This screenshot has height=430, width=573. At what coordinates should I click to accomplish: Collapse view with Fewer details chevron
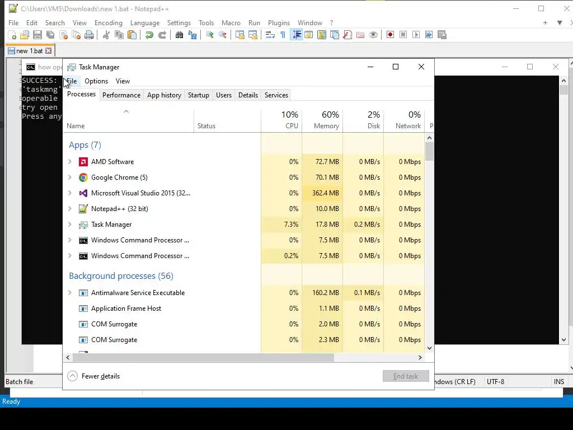pos(72,376)
